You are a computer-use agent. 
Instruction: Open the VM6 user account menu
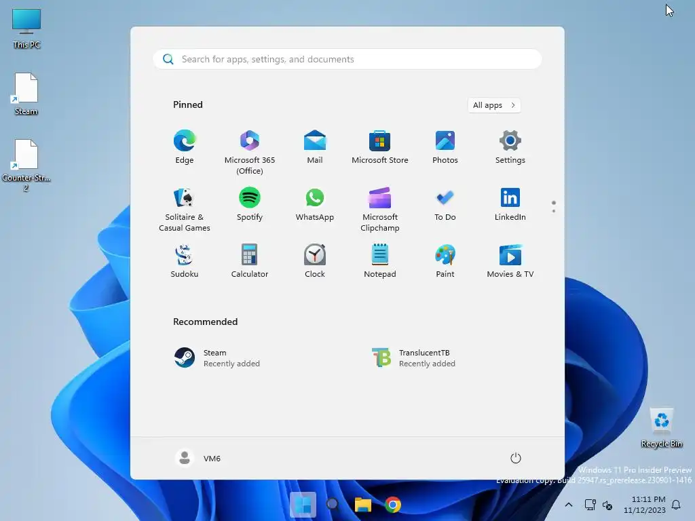click(x=198, y=458)
